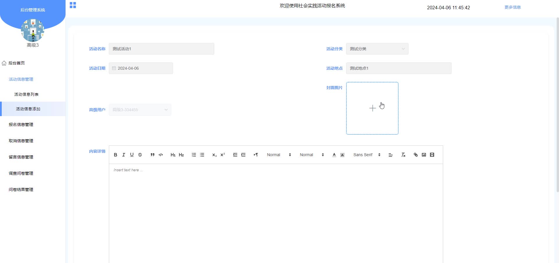This screenshot has height=263, width=559.
Task: Toggle underline formatting in the editor
Action: click(x=132, y=155)
